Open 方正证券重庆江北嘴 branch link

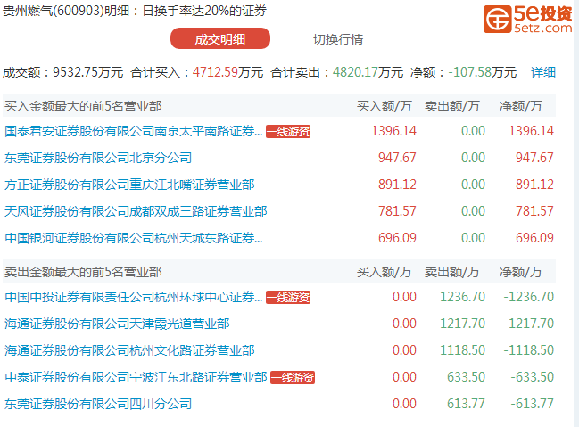(129, 185)
